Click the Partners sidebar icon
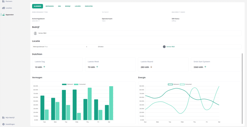This screenshot has height=127, width=247. tap(3, 2)
